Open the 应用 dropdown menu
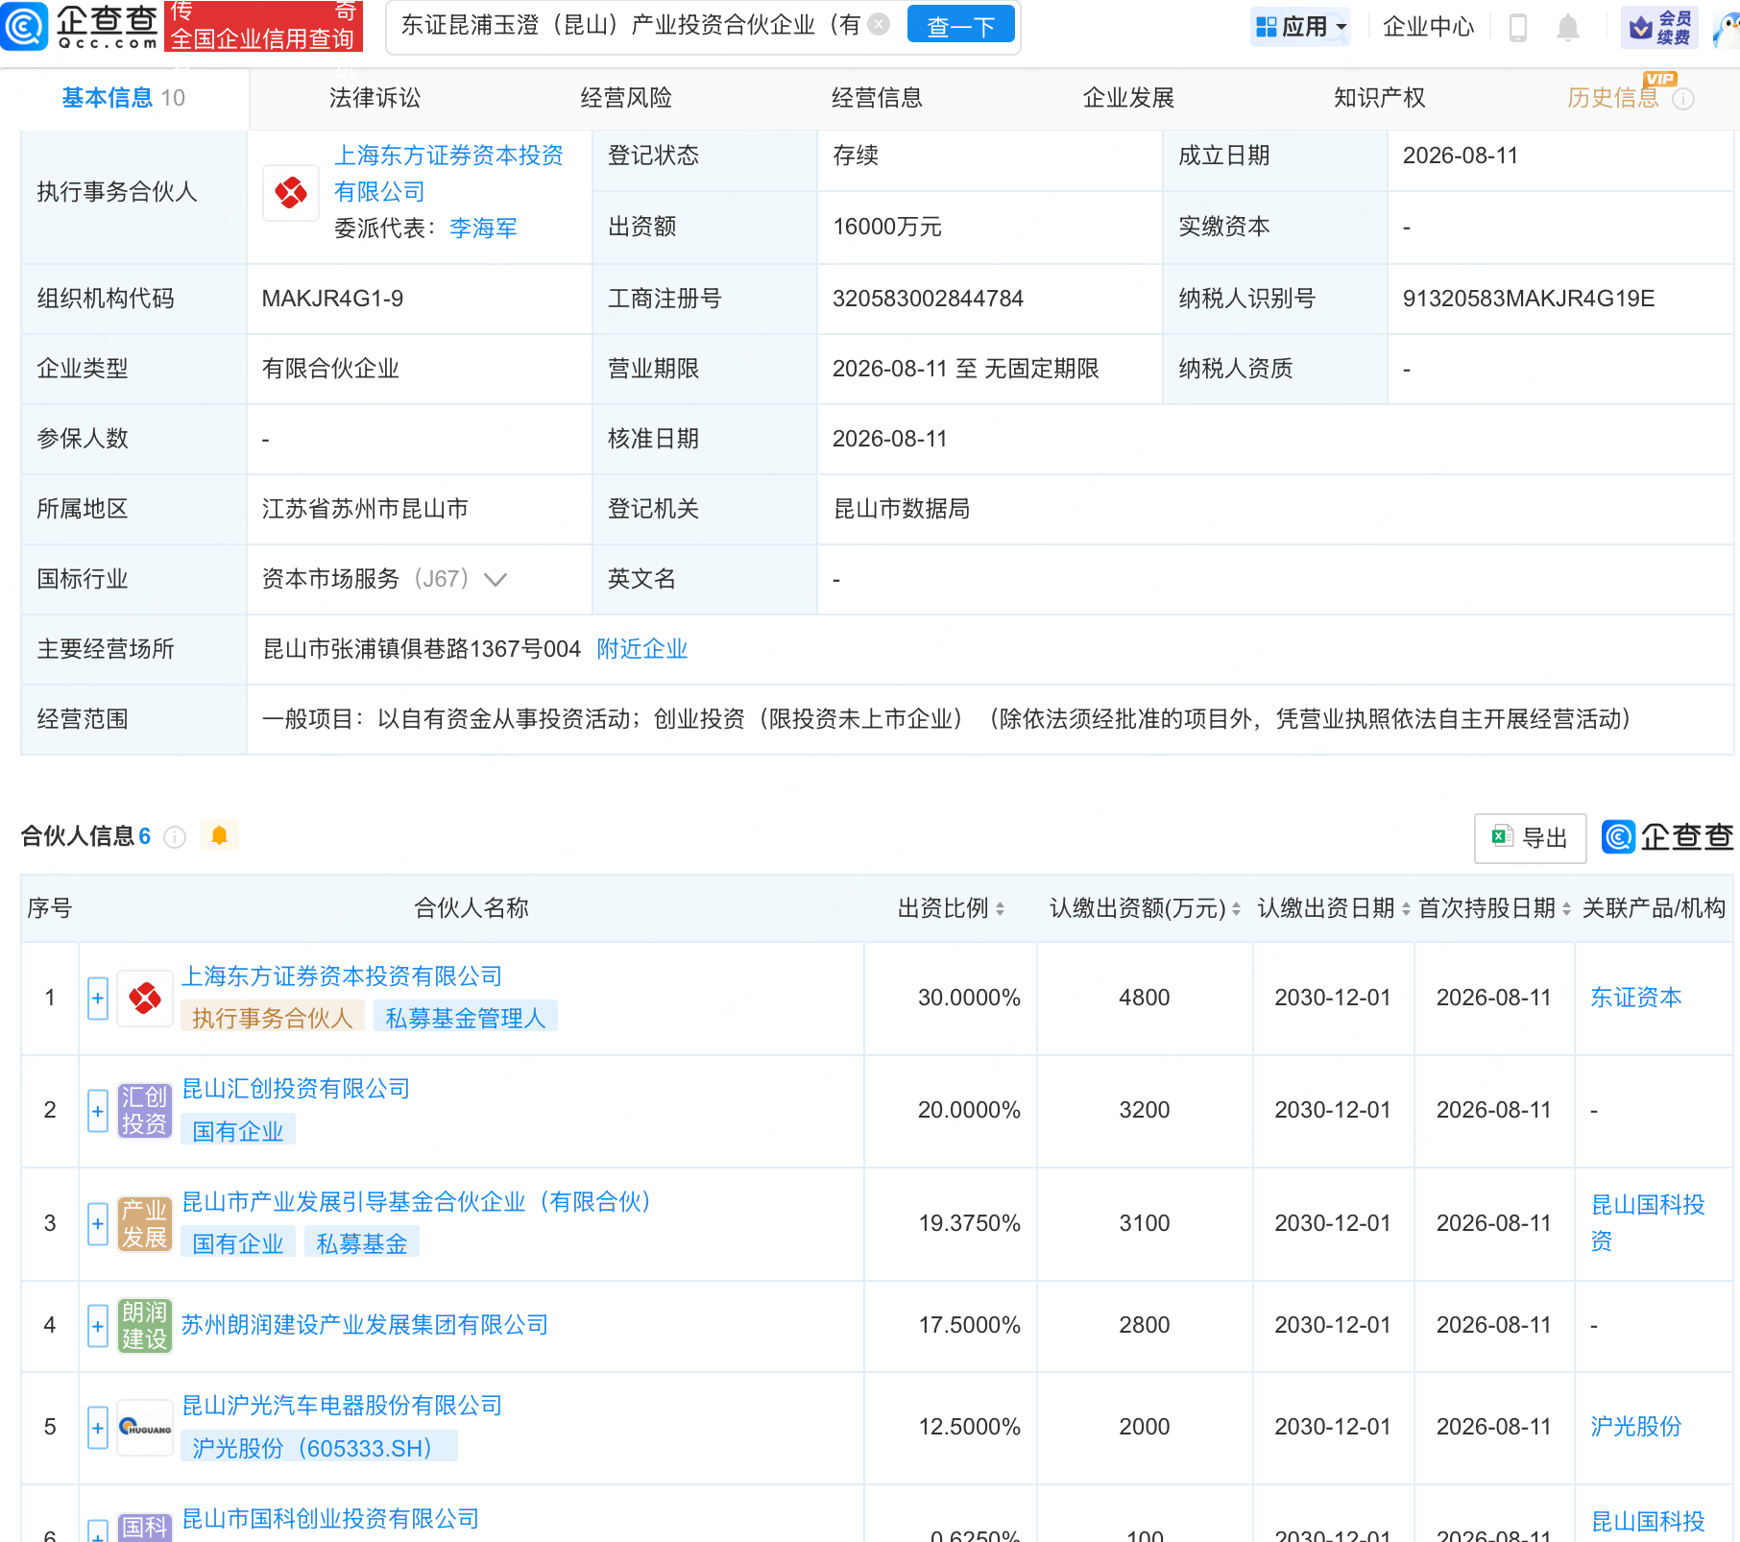This screenshot has height=1542, width=1740. pyautogui.click(x=1301, y=27)
